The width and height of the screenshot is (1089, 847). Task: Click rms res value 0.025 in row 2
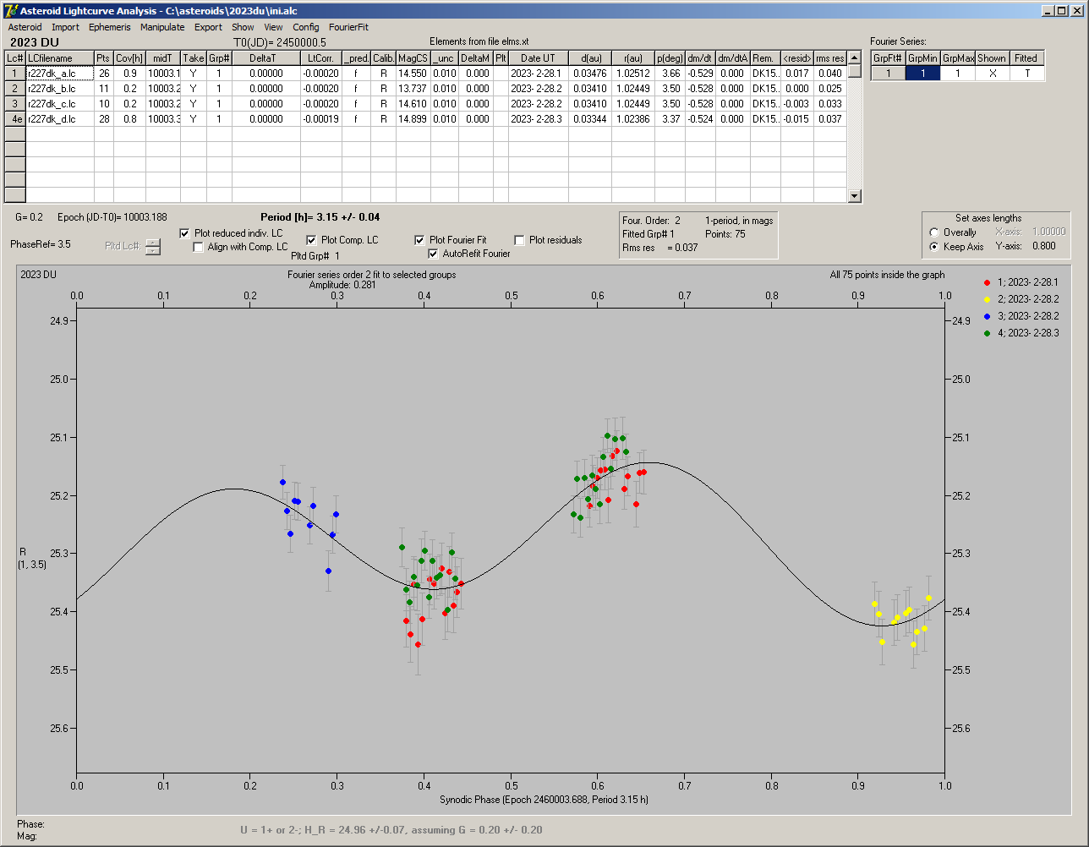[830, 89]
